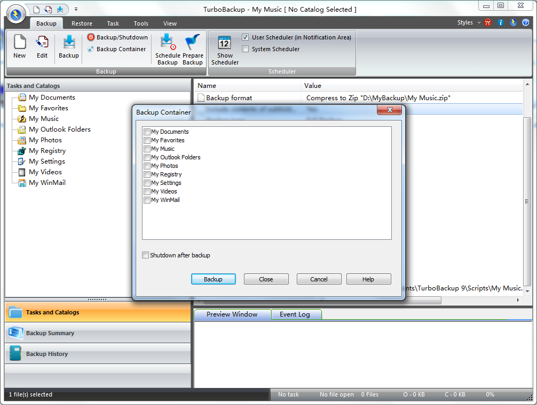
Task: Toggle User Scheduler (in Notification Area) checkbox
Action: (x=245, y=37)
